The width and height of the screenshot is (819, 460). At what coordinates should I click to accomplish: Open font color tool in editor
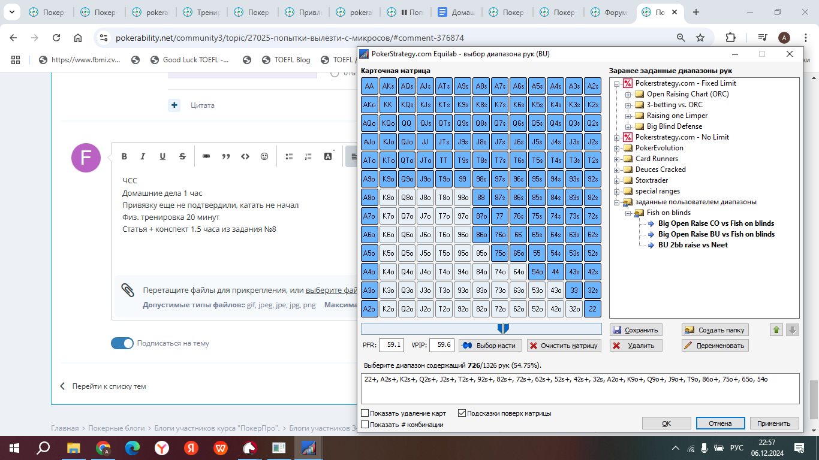pyautogui.click(x=329, y=156)
